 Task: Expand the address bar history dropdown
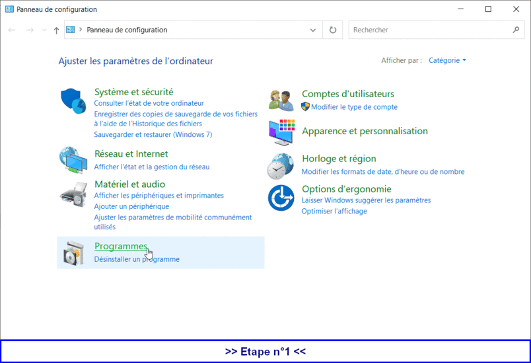313,30
